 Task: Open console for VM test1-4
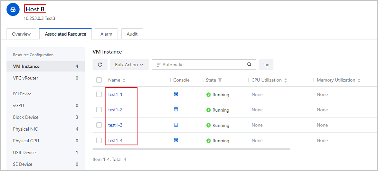[176, 140]
